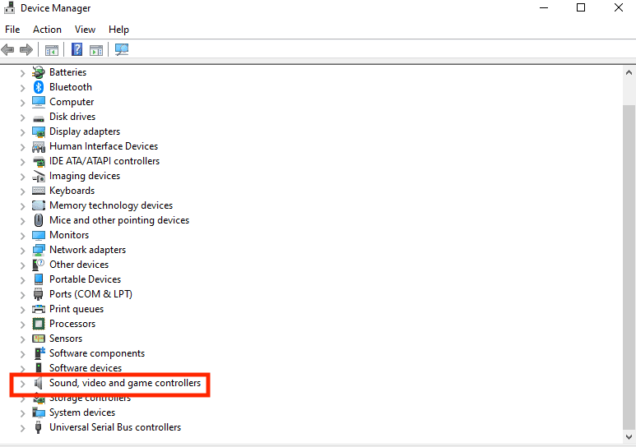
Task: Click the Disk drives icon
Action: (39, 118)
